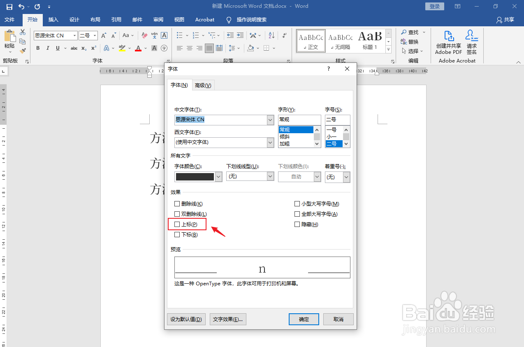This screenshot has width=524, height=347.
Task: Click the Cut scissors icon
Action: (x=23, y=32)
